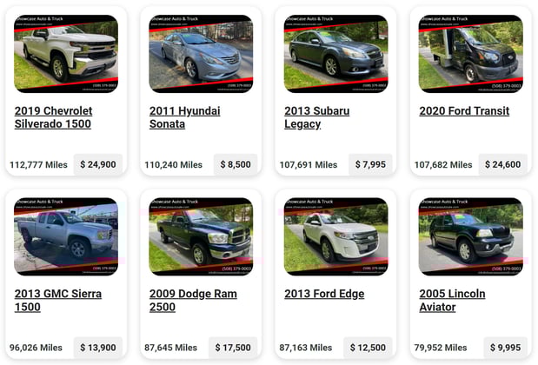Click the black Lincoln Aviator photo
Viewport: 538px width, 365px height.
471,236
